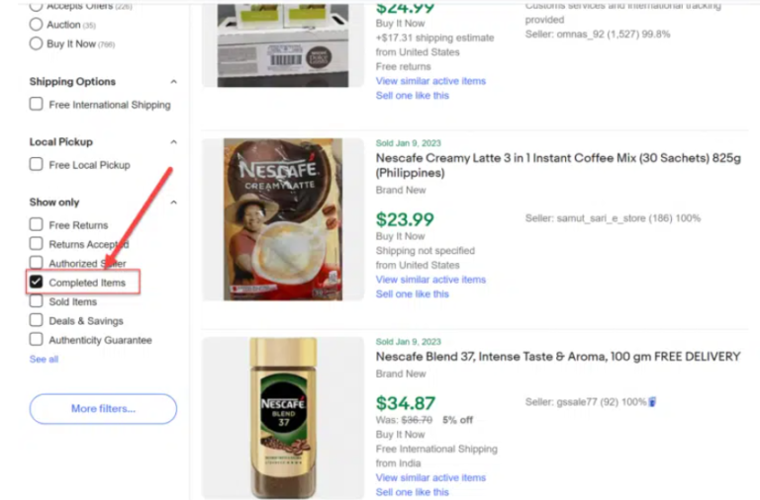
Task: Tick the Sold Items checkbox
Action: pos(37,301)
